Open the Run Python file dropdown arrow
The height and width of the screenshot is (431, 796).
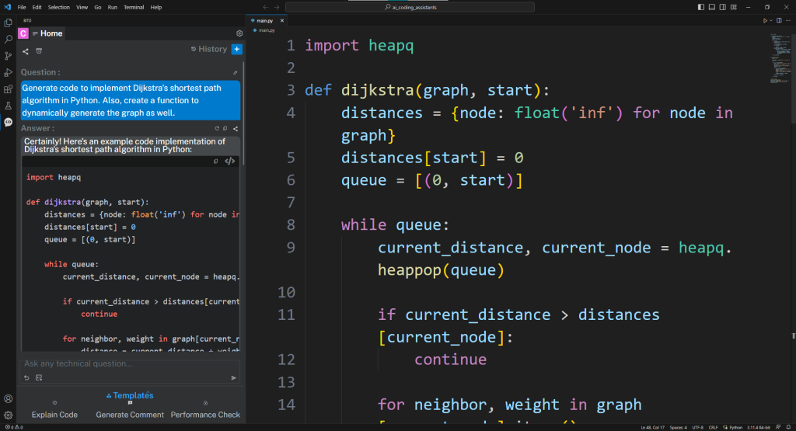pyautogui.click(x=772, y=20)
